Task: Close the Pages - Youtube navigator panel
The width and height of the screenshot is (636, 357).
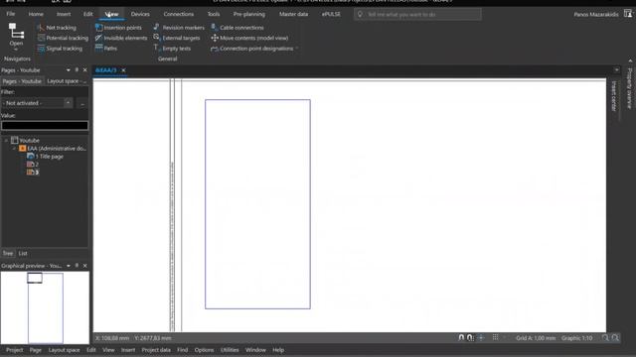Action: click(x=85, y=70)
